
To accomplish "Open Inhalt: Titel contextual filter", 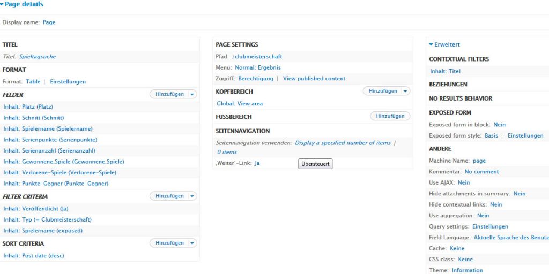I will point(445,71).
